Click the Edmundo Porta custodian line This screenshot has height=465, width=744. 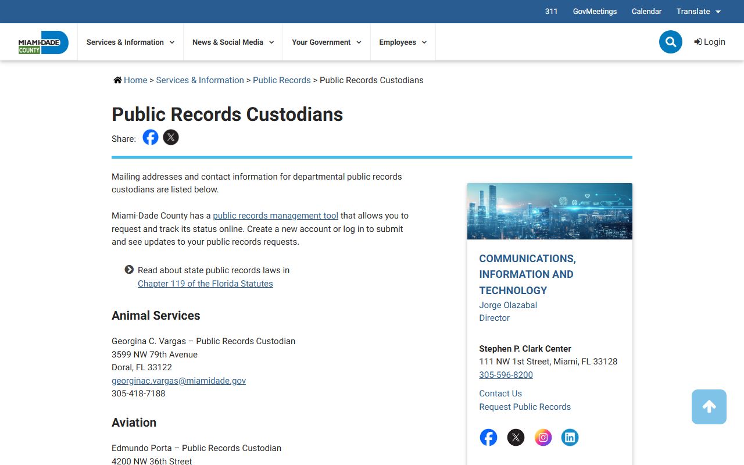(196, 448)
